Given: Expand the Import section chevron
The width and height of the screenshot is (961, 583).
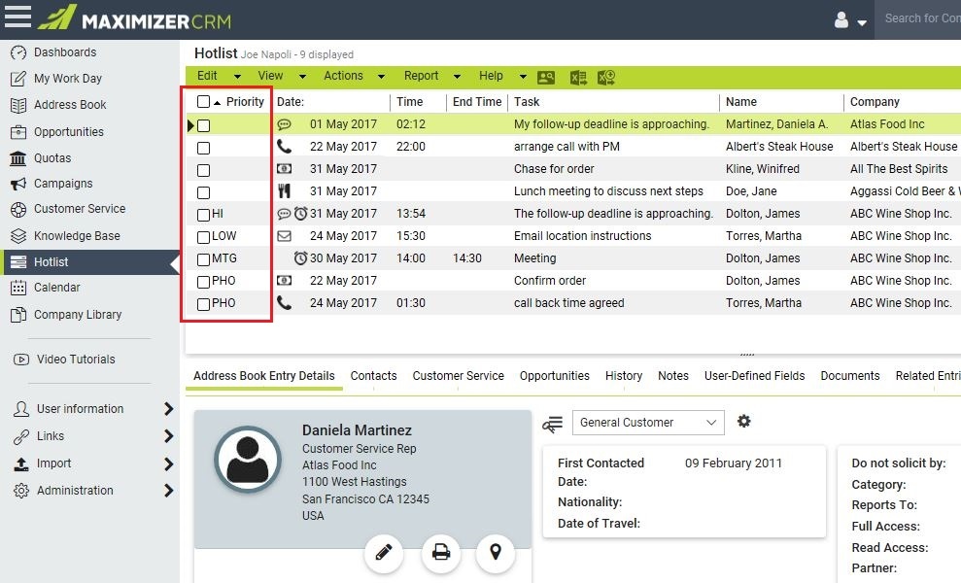Looking at the screenshot, I should (168, 464).
